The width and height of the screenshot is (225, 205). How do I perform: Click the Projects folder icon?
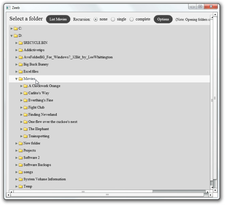tap(21, 151)
